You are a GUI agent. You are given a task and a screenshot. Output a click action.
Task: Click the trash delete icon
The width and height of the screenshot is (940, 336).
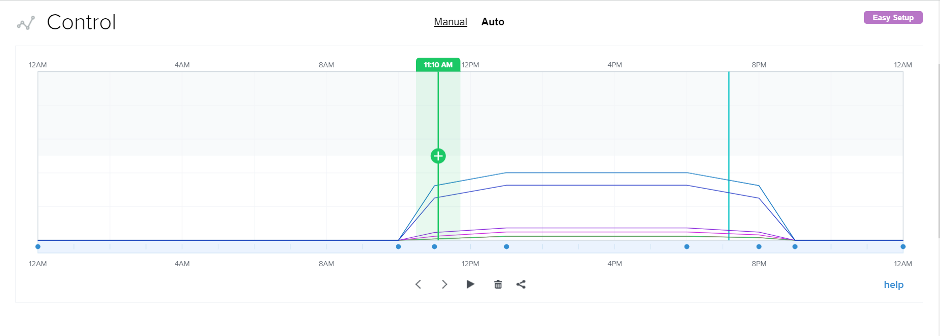pos(498,284)
